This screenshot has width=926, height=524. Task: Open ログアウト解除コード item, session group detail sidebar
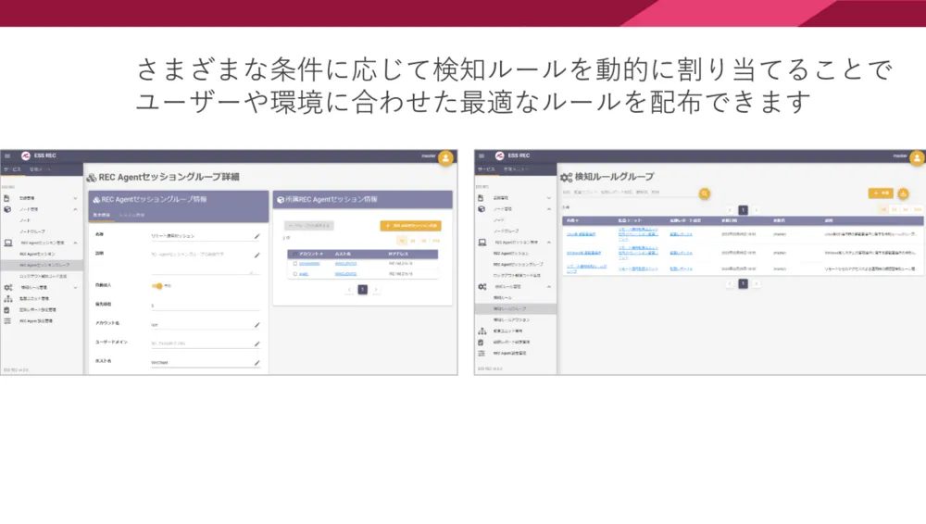coord(43,277)
